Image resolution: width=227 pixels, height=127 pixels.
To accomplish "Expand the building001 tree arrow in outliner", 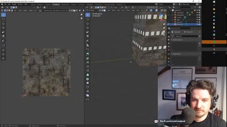I will point(173,13).
